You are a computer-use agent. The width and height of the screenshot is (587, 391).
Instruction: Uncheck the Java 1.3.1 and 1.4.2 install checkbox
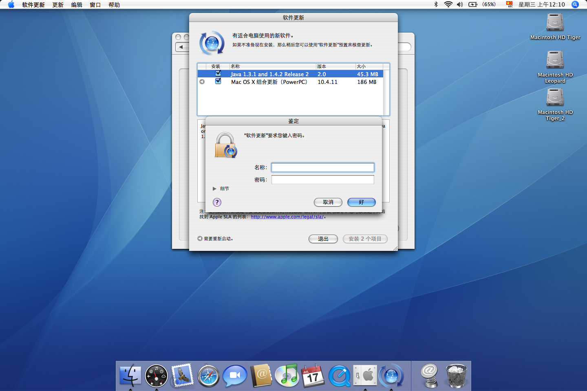[218, 73]
